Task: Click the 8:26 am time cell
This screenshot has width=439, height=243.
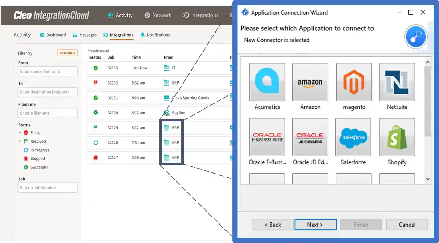Action: point(138,98)
